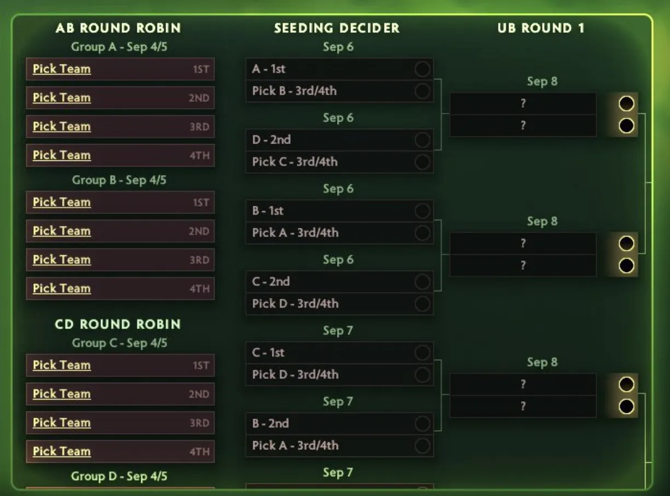The width and height of the screenshot is (670, 496).
Task: Select D - 2nd radio circle
Action: (x=422, y=140)
